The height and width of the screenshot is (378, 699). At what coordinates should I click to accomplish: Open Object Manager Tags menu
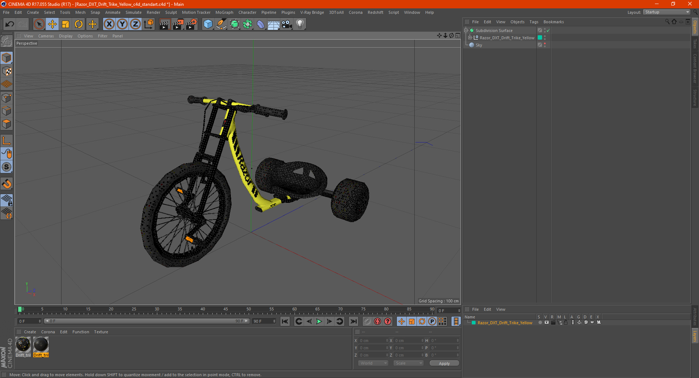(534, 22)
